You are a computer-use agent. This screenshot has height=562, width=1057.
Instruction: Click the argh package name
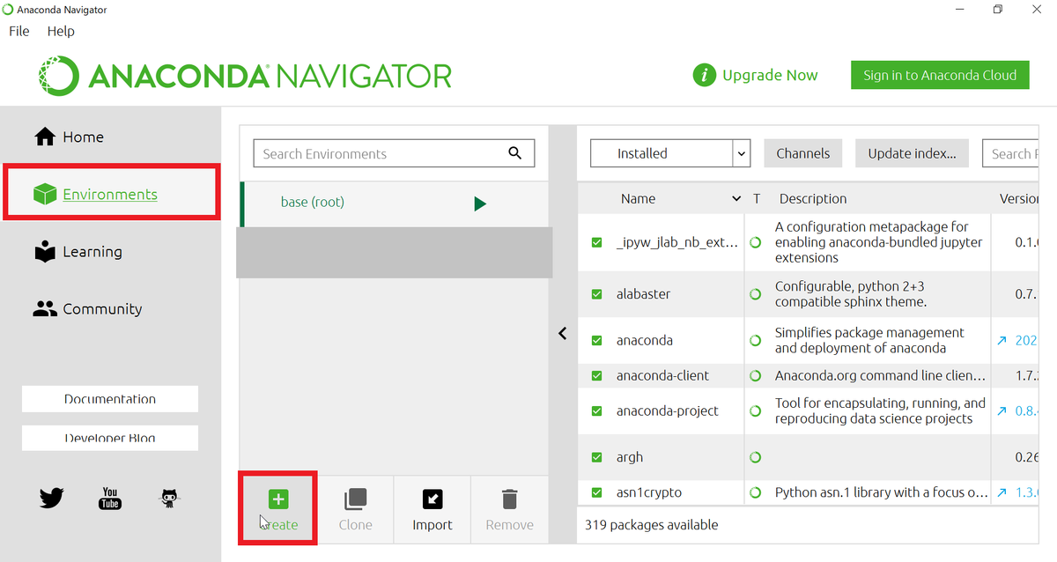(x=630, y=457)
